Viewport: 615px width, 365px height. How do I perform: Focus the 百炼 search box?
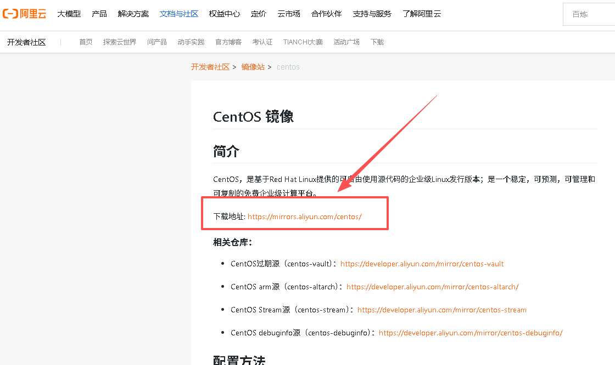[589, 14]
